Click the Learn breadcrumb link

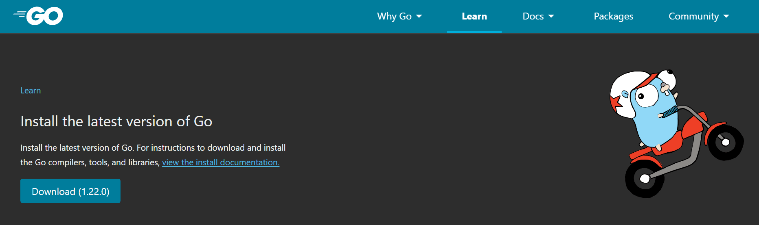(x=31, y=91)
